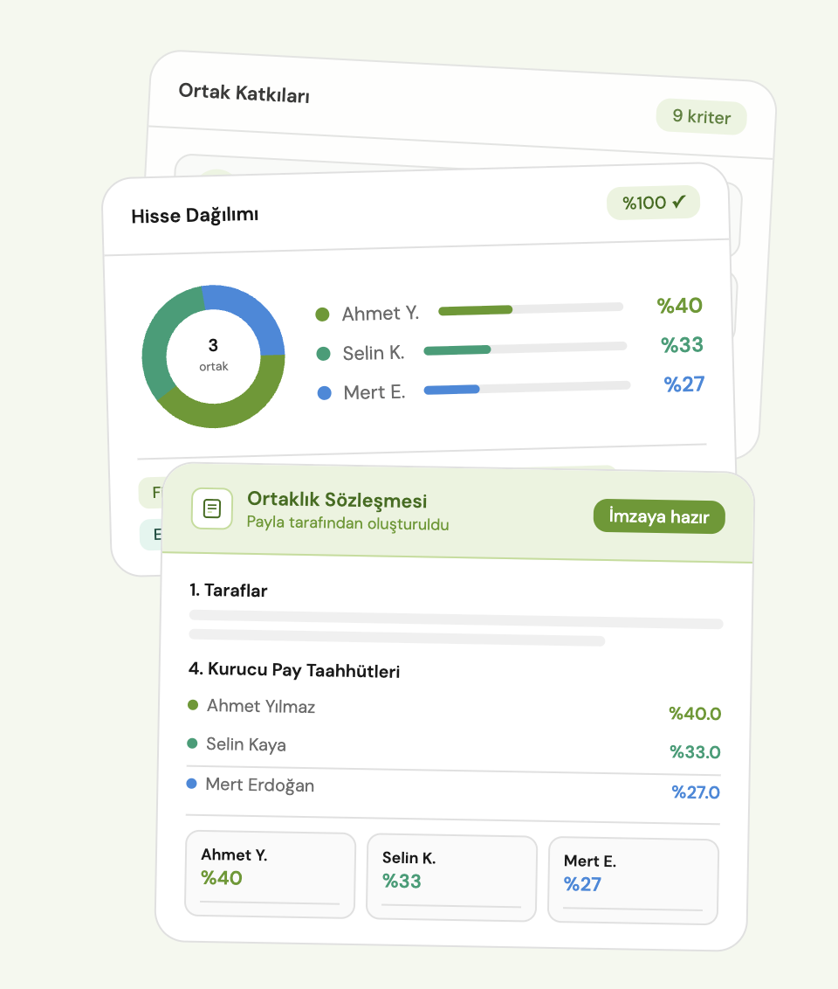
Task: Click blue bullet next to Mert Erdoğan
Action: [191, 784]
